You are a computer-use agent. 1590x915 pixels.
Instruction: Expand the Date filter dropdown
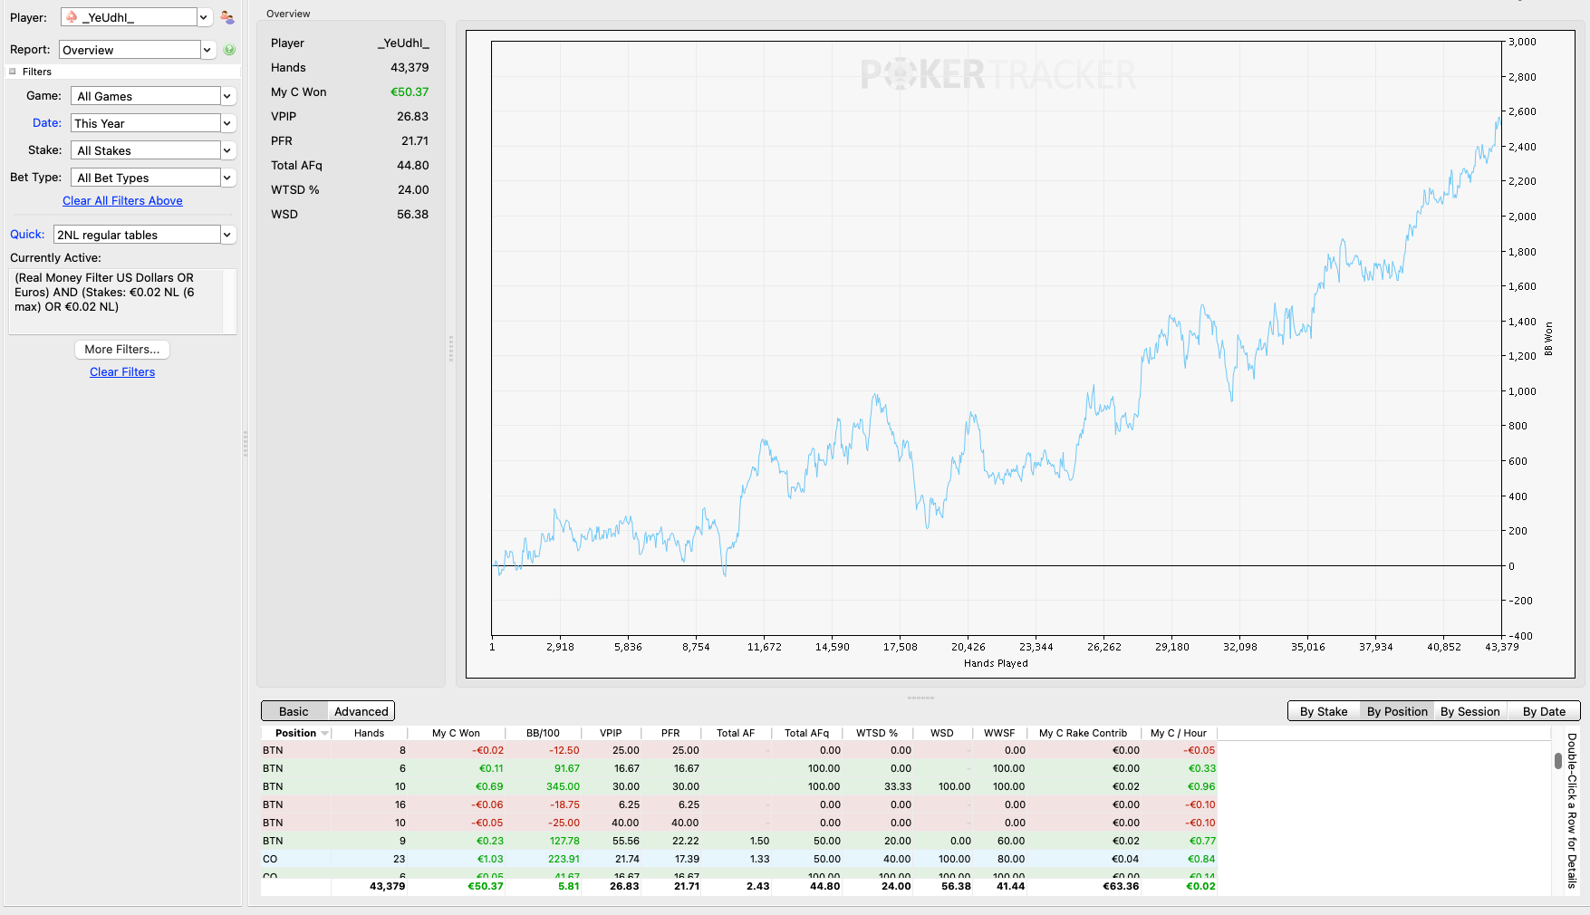point(227,123)
